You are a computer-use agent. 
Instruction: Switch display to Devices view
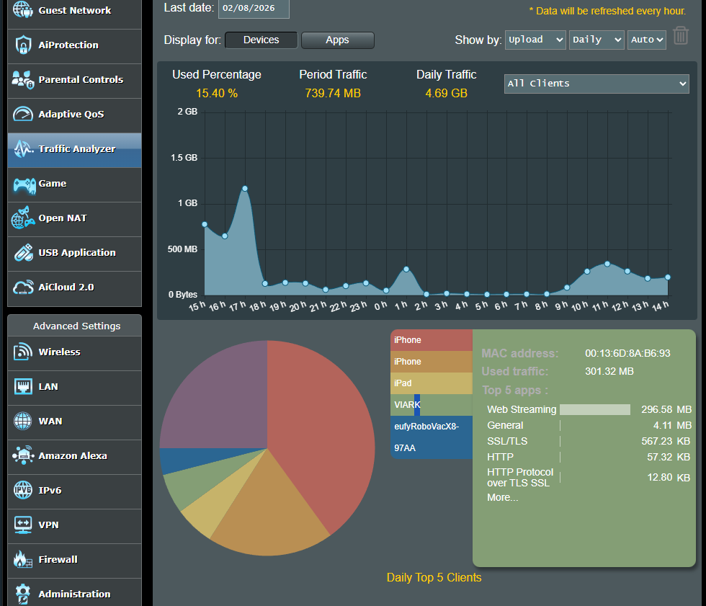pyautogui.click(x=261, y=40)
